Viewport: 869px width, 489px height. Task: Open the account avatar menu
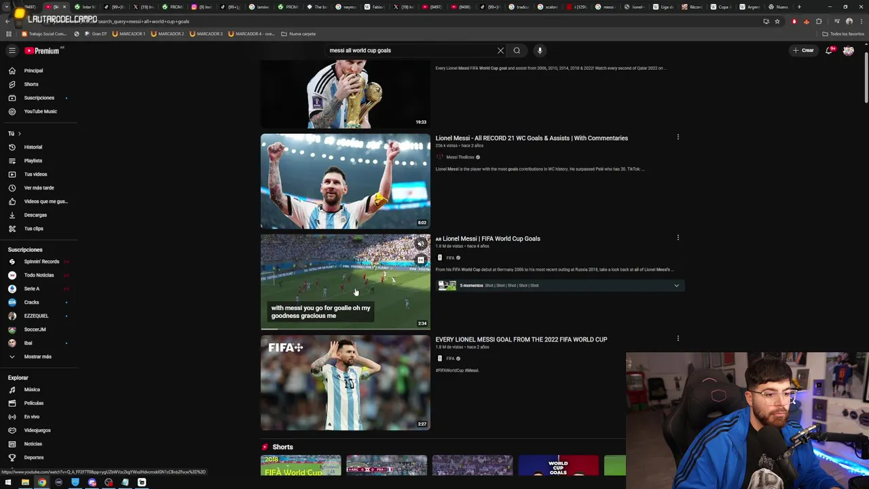pyautogui.click(x=848, y=50)
